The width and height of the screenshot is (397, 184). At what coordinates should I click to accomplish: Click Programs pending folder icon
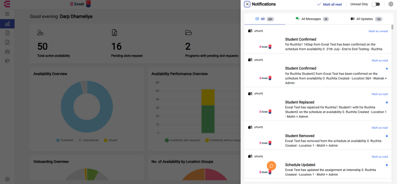(188, 33)
